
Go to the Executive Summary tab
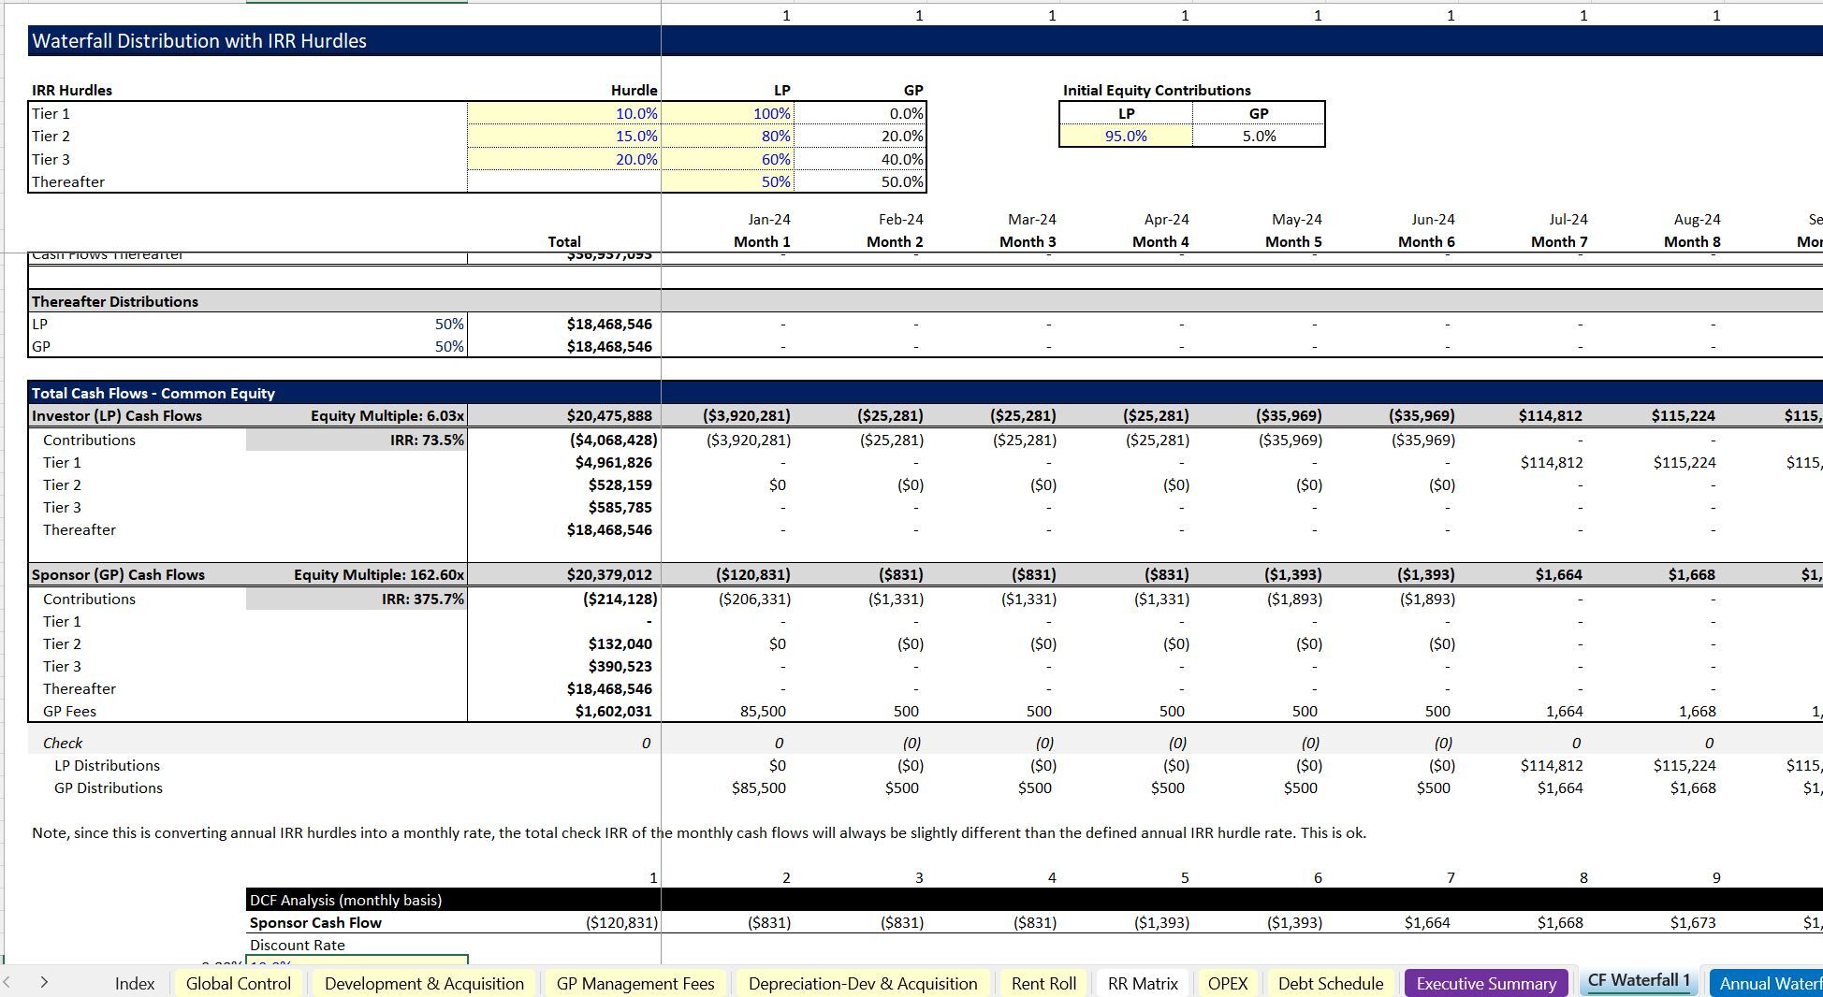[x=1486, y=983]
